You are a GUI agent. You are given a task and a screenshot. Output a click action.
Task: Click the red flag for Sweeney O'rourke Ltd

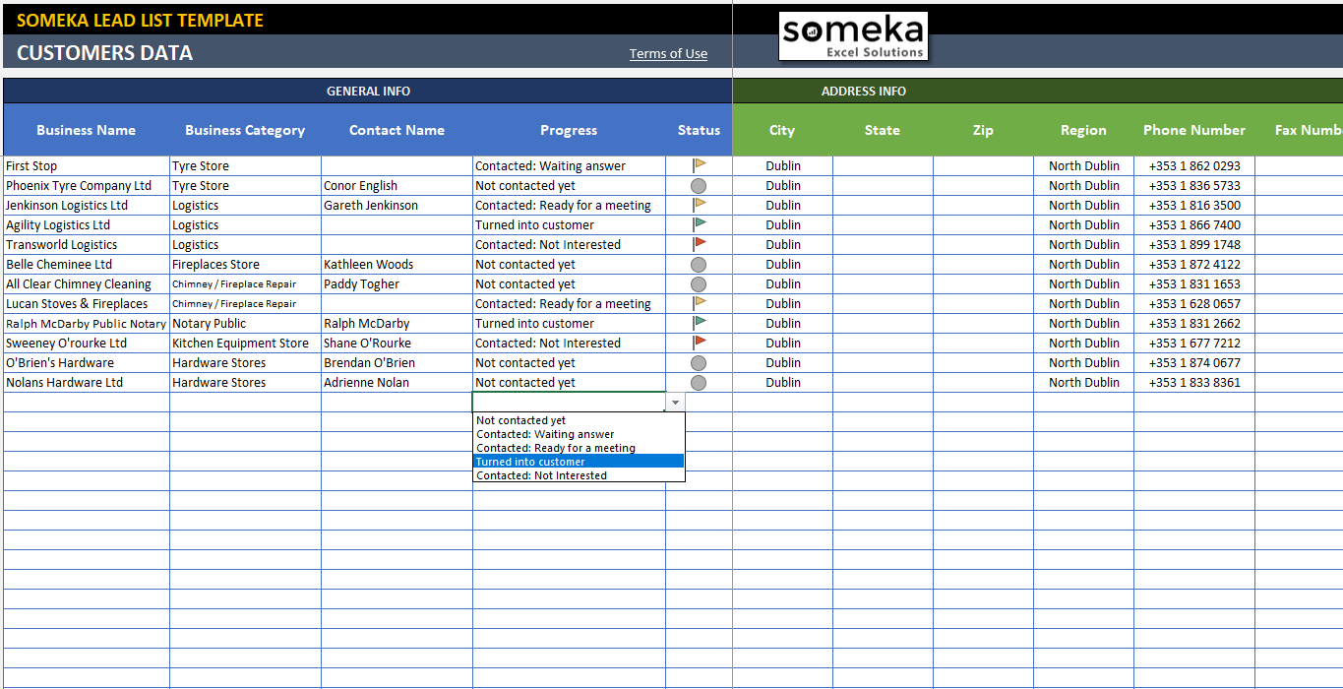coord(699,343)
